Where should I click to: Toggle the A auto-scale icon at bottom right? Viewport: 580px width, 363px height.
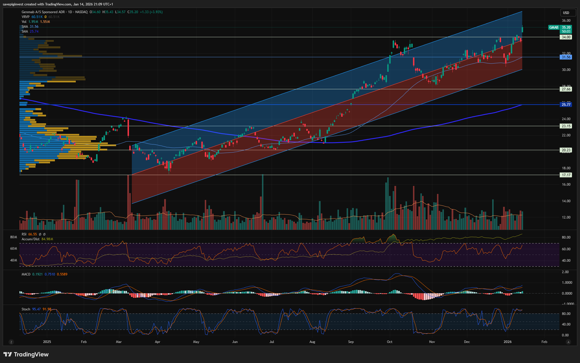coord(568,342)
